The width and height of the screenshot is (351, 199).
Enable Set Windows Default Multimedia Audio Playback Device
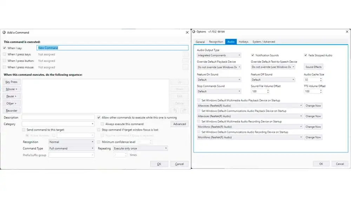pos(199,100)
